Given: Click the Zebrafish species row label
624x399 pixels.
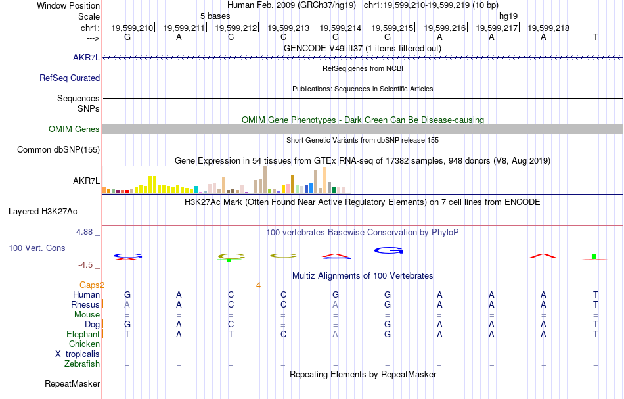Looking at the screenshot, I should [x=82, y=364].
